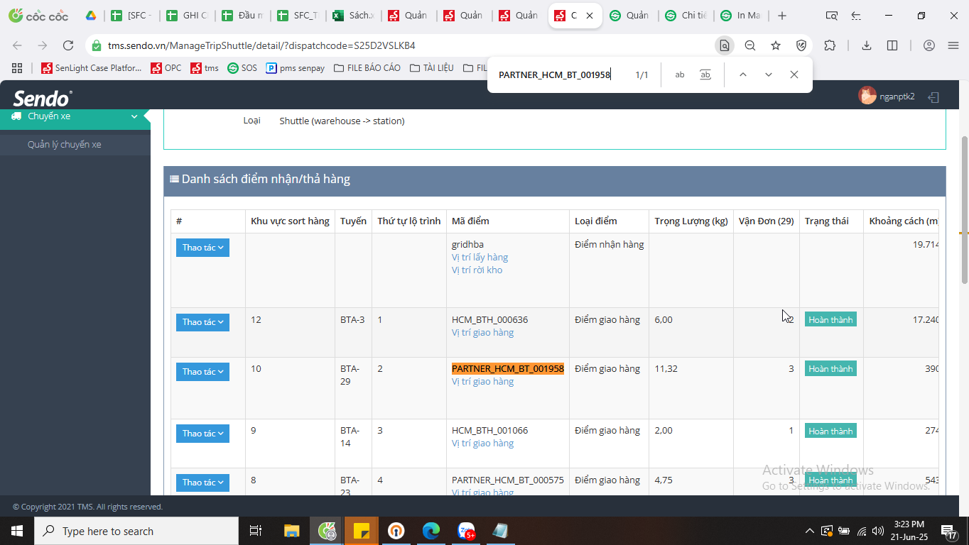Viewport: 969px width, 545px height.
Task: Click the browser address bar URL
Action: click(x=261, y=45)
